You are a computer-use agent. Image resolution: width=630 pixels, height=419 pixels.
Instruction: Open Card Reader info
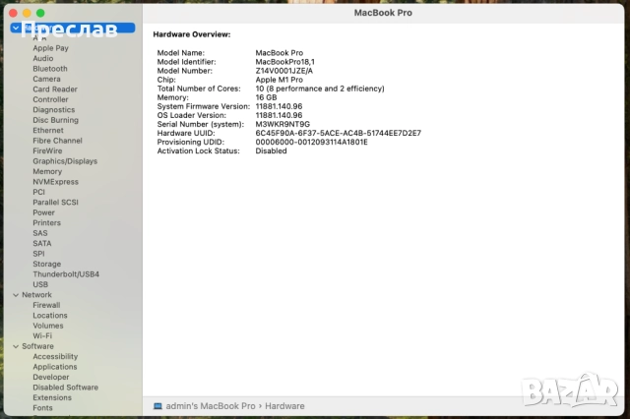click(x=55, y=90)
